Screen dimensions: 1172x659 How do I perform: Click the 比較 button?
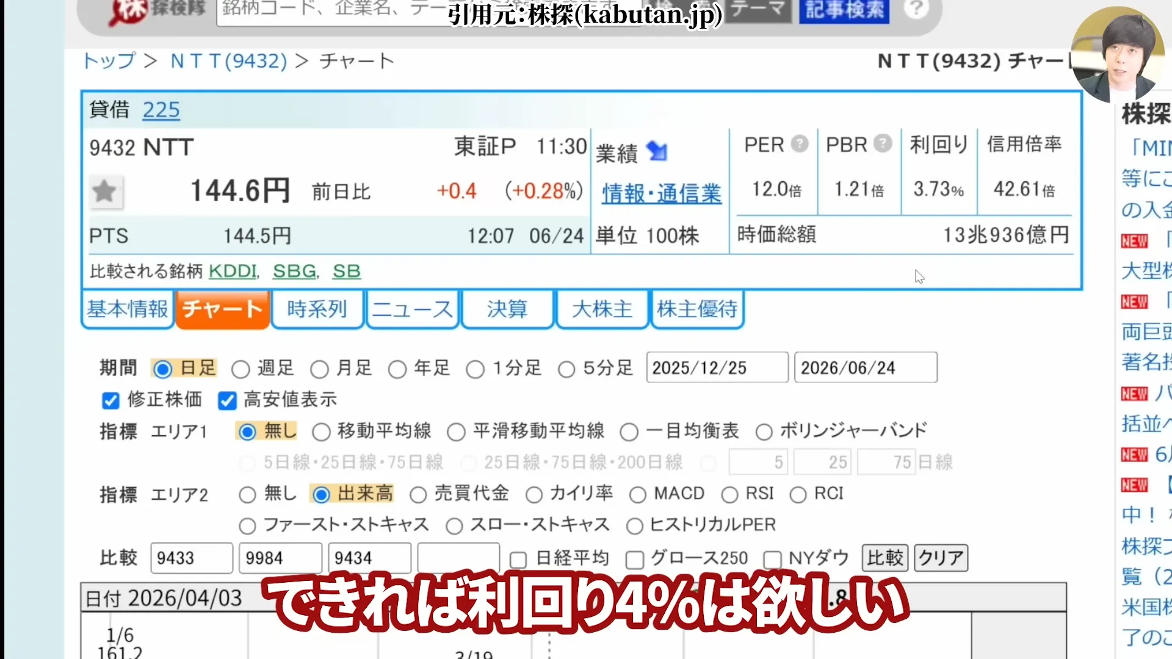pyautogui.click(x=885, y=558)
